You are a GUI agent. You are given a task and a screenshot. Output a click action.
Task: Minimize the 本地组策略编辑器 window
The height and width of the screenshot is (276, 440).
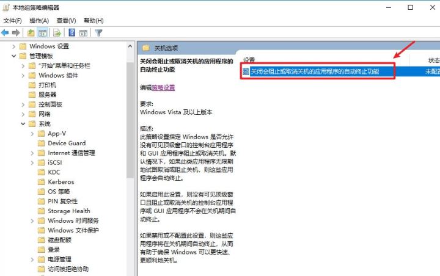389,7
